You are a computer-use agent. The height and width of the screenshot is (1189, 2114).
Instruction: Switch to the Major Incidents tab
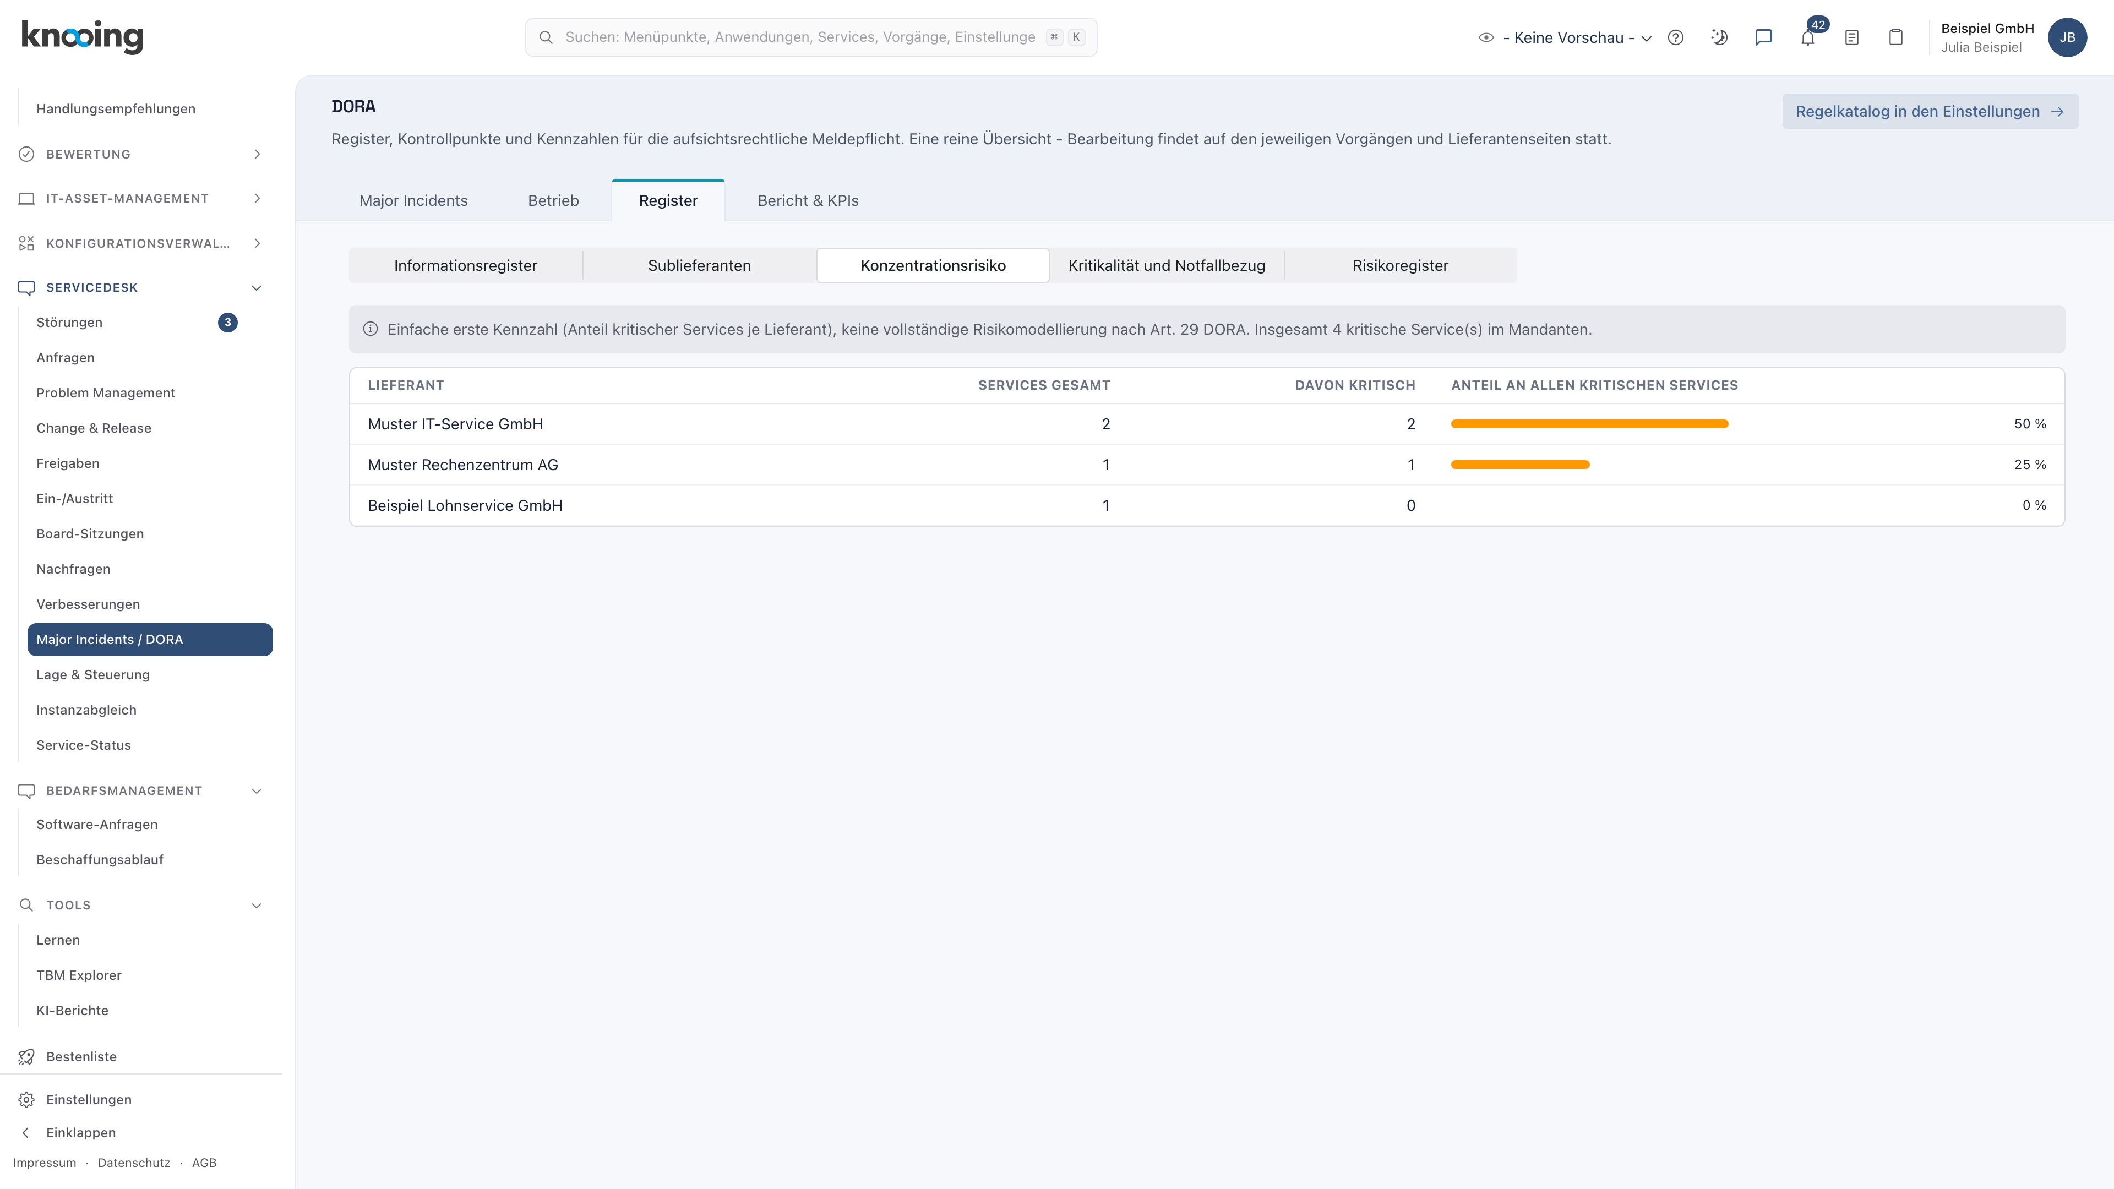click(x=413, y=201)
